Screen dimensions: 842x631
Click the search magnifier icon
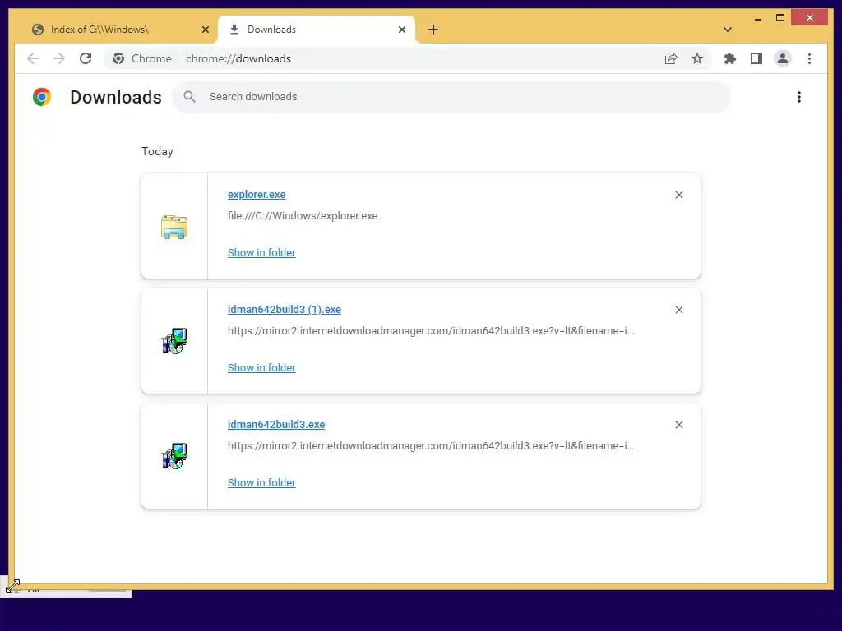click(x=189, y=97)
